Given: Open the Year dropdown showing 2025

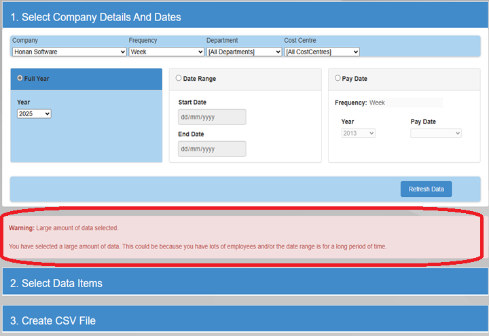Looking at the screenshot, I should tap(34, 114).
